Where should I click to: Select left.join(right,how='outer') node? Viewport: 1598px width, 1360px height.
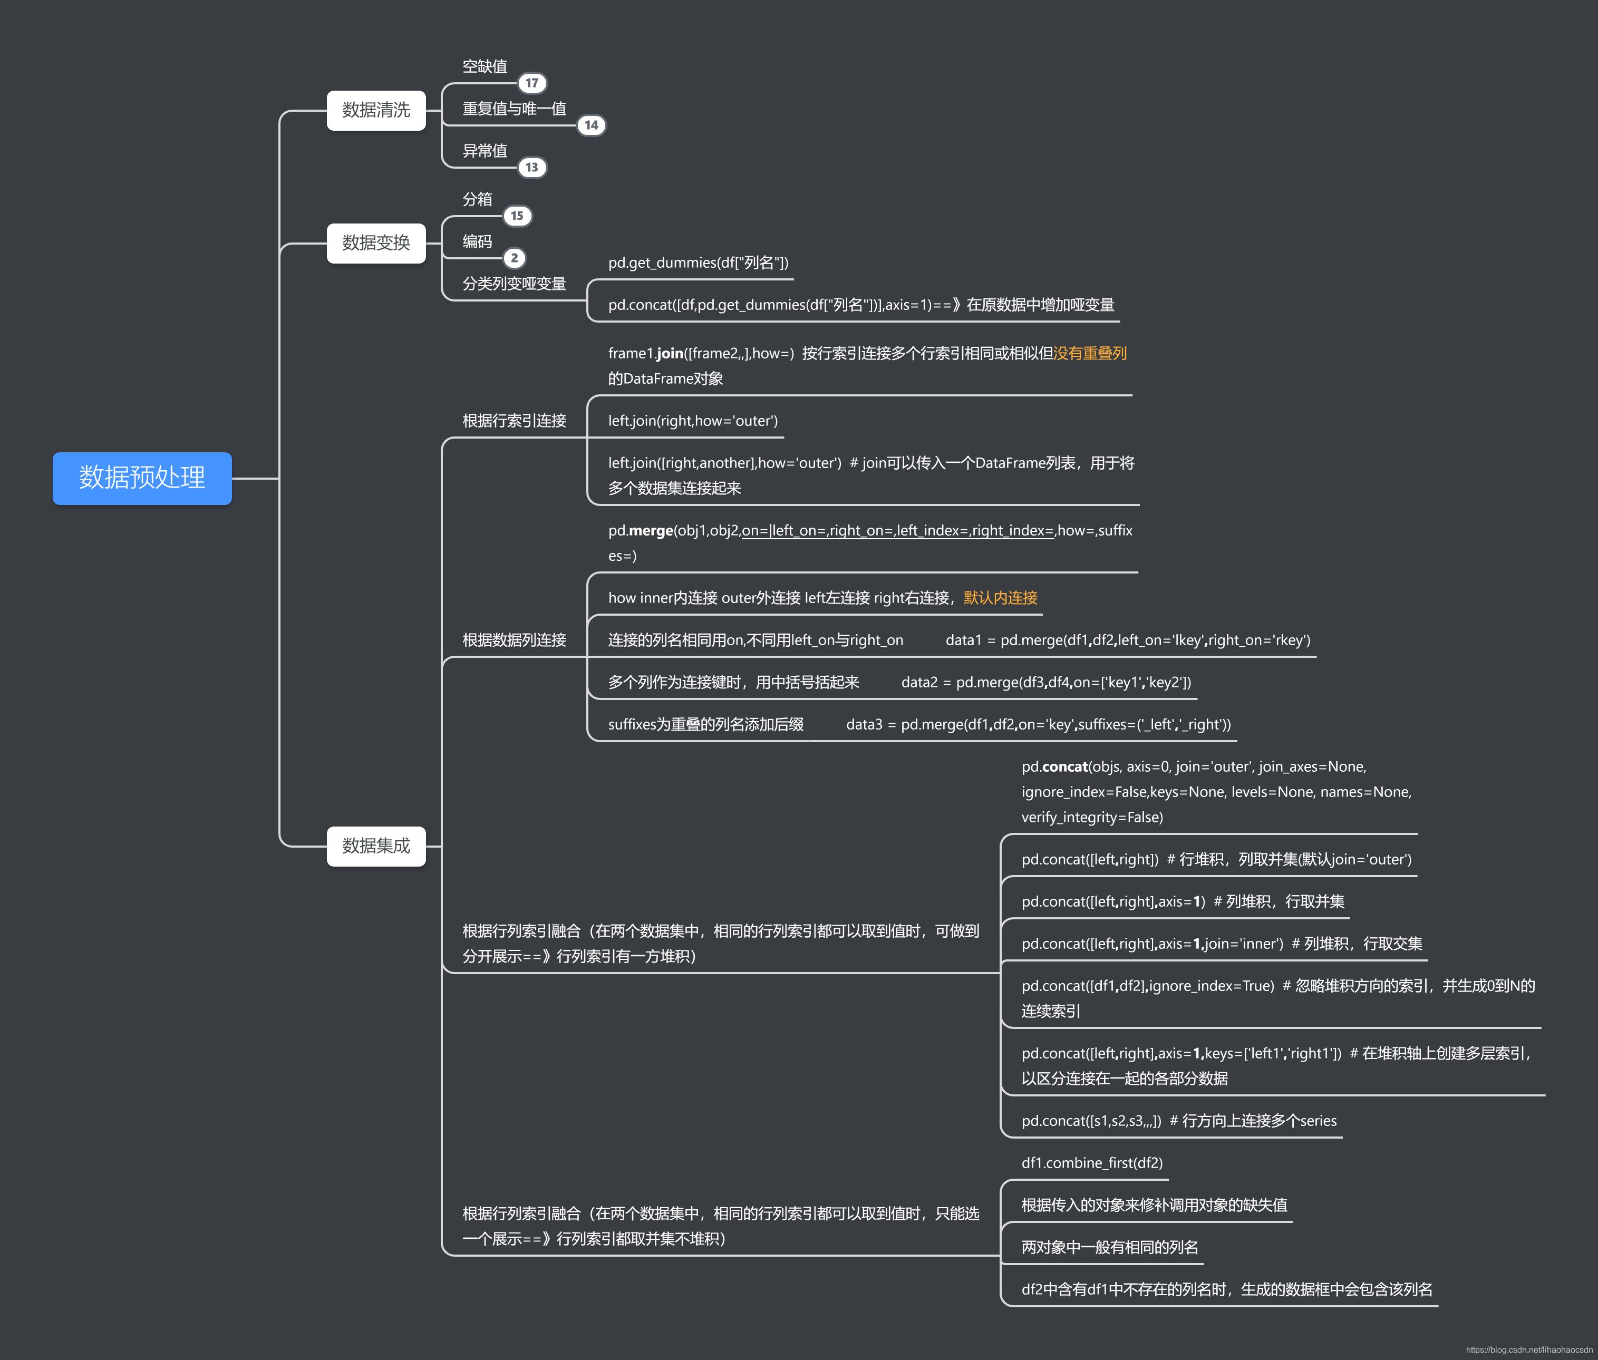click(693, 421)
